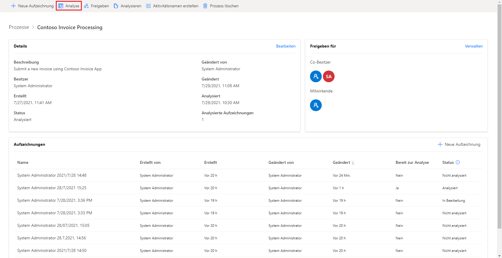Go back to Prozesse breadcrumb
Viewport: 502px width, 258px height.
point(19,27)
